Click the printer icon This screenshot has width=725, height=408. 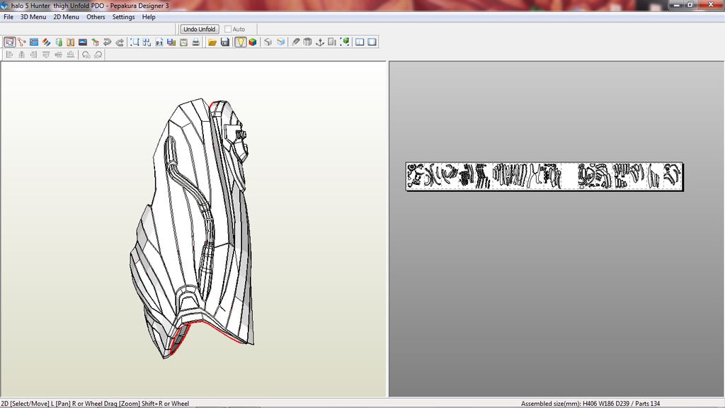tap(195, 42)
